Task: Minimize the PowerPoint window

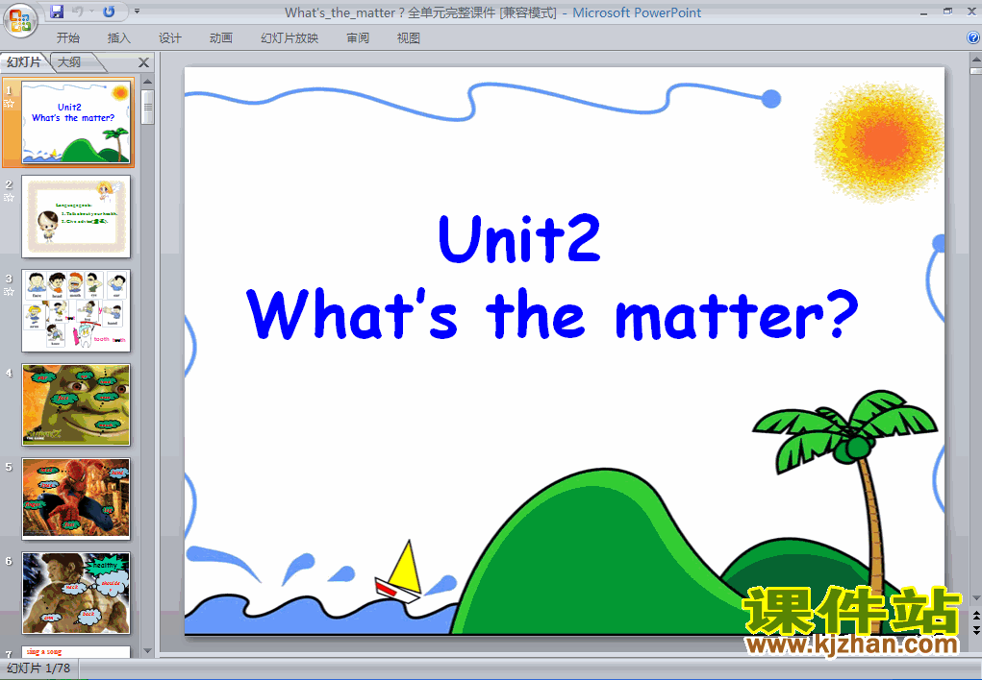Action: [923, 12]
